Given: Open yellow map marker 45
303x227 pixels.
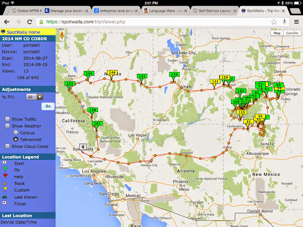Looking at the screenshot, I should [x=260, y=116].
